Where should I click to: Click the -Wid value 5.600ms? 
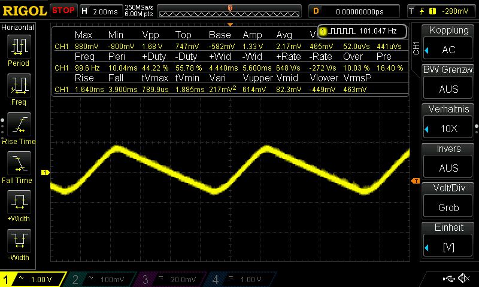coord(257,68)
